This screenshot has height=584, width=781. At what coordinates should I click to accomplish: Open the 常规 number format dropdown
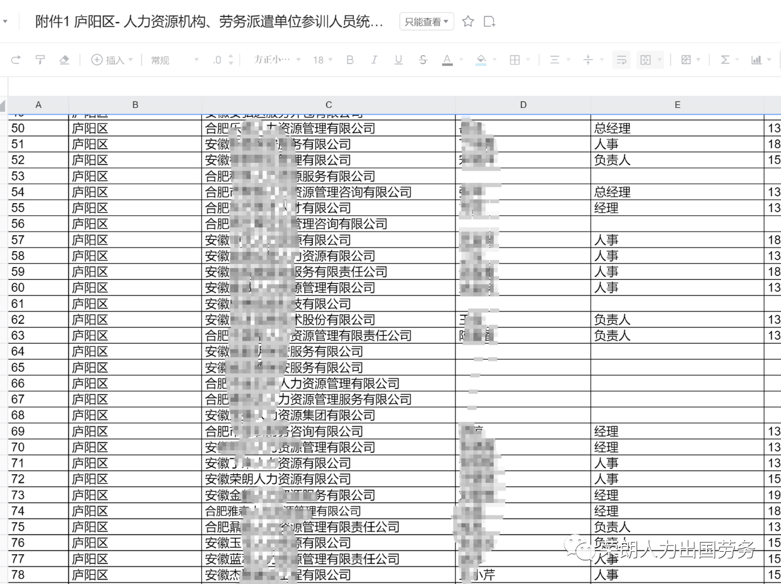click(175, 60)
